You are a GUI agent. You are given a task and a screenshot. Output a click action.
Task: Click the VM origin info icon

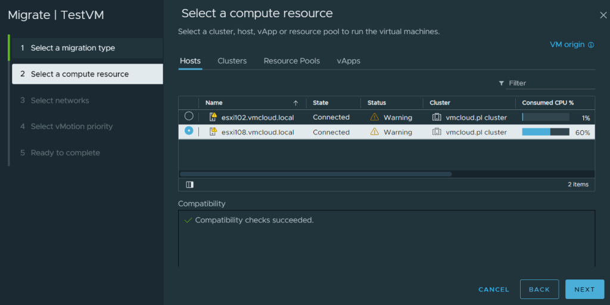[591, 45]
